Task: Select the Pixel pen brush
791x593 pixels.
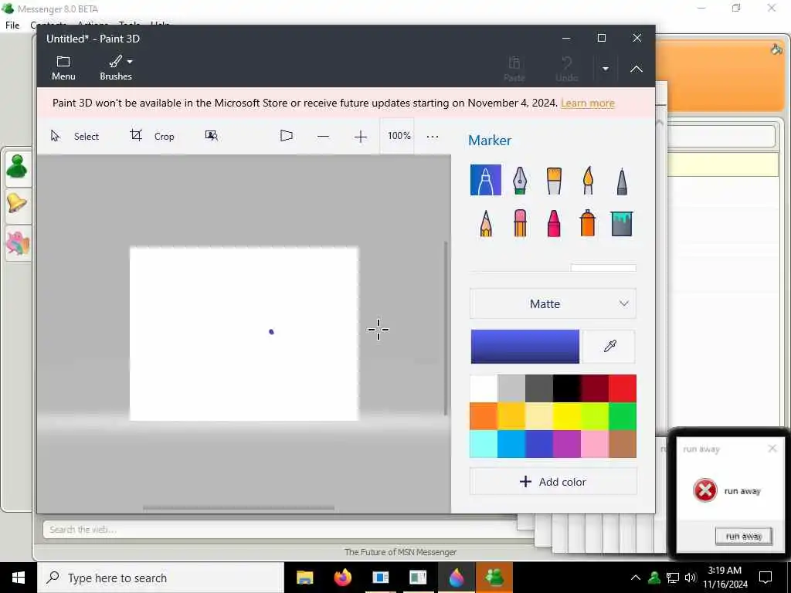Action: tap(622, 181)
